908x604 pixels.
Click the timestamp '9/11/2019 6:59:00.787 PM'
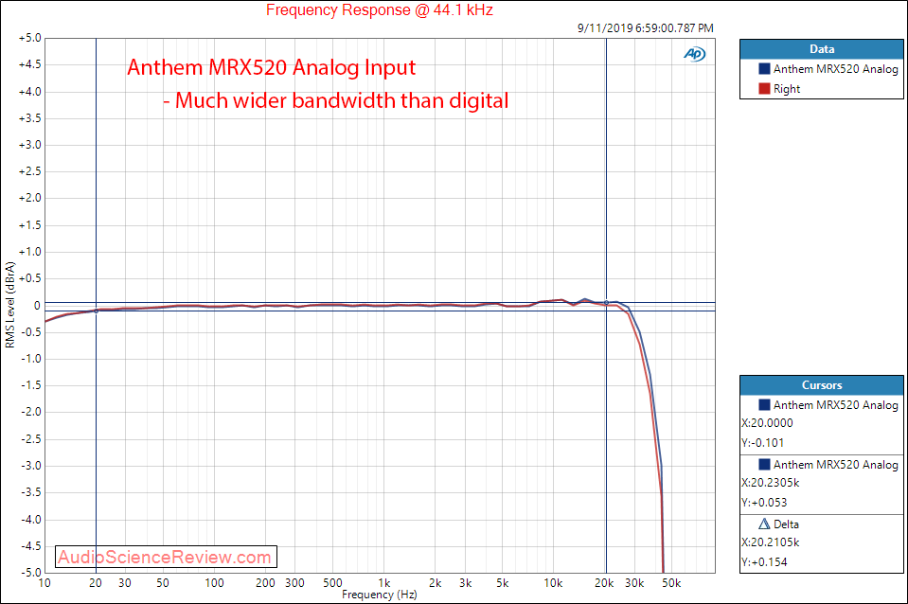pos(645,27)
